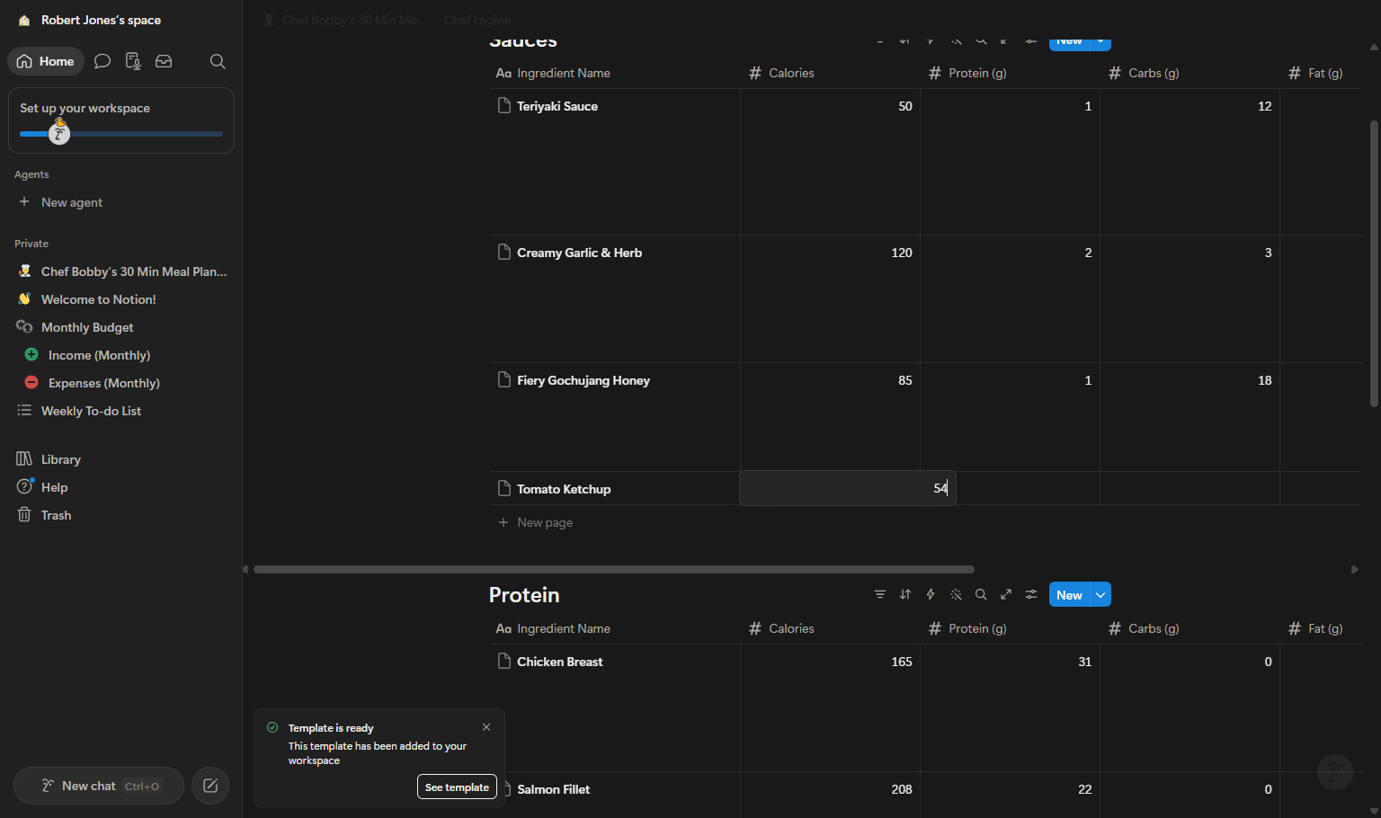The height and width of the screenshot is (818, 1381).
Task: Open Protein database in full page
Action: point(1006,595)
